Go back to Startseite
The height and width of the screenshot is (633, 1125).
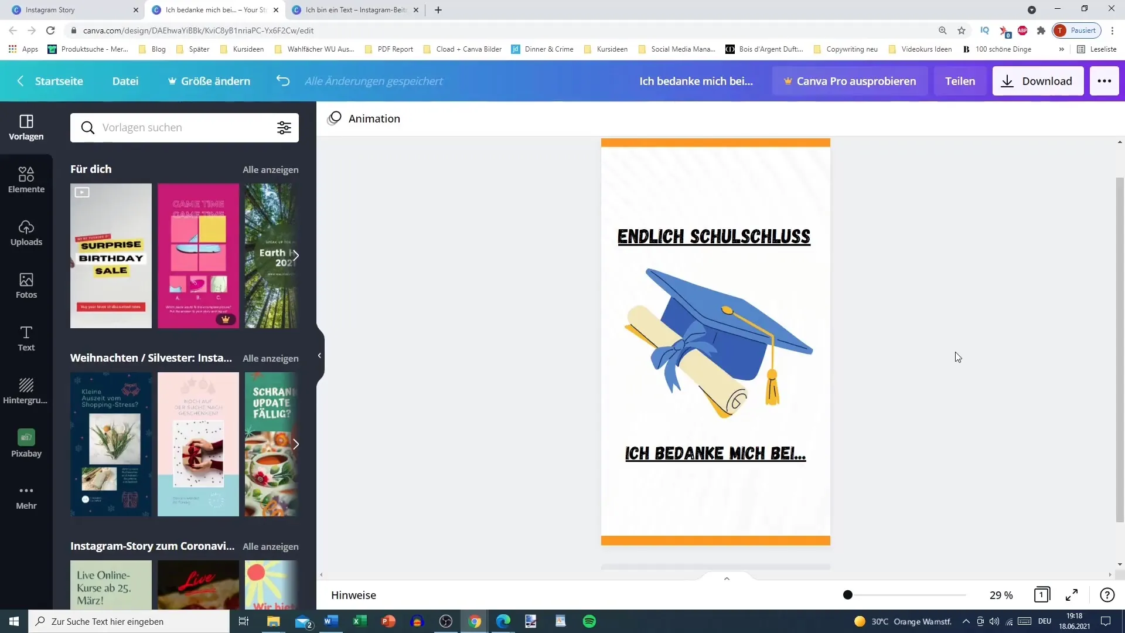click(x=50, y=81)
